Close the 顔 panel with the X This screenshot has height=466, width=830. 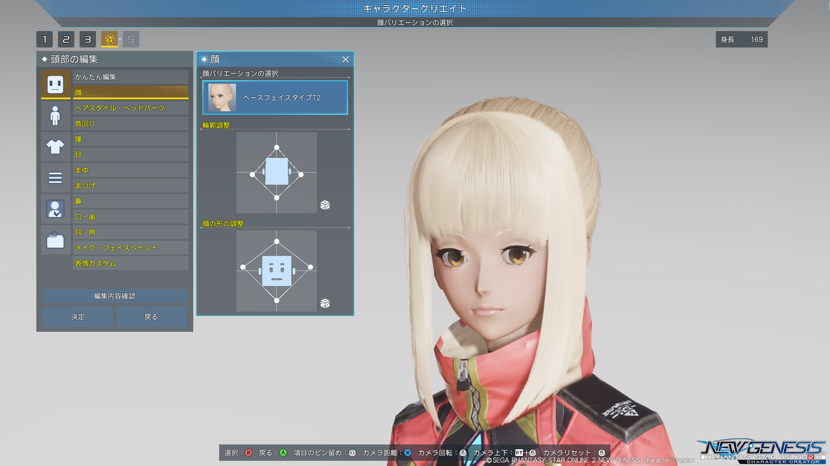click(346, 60)
